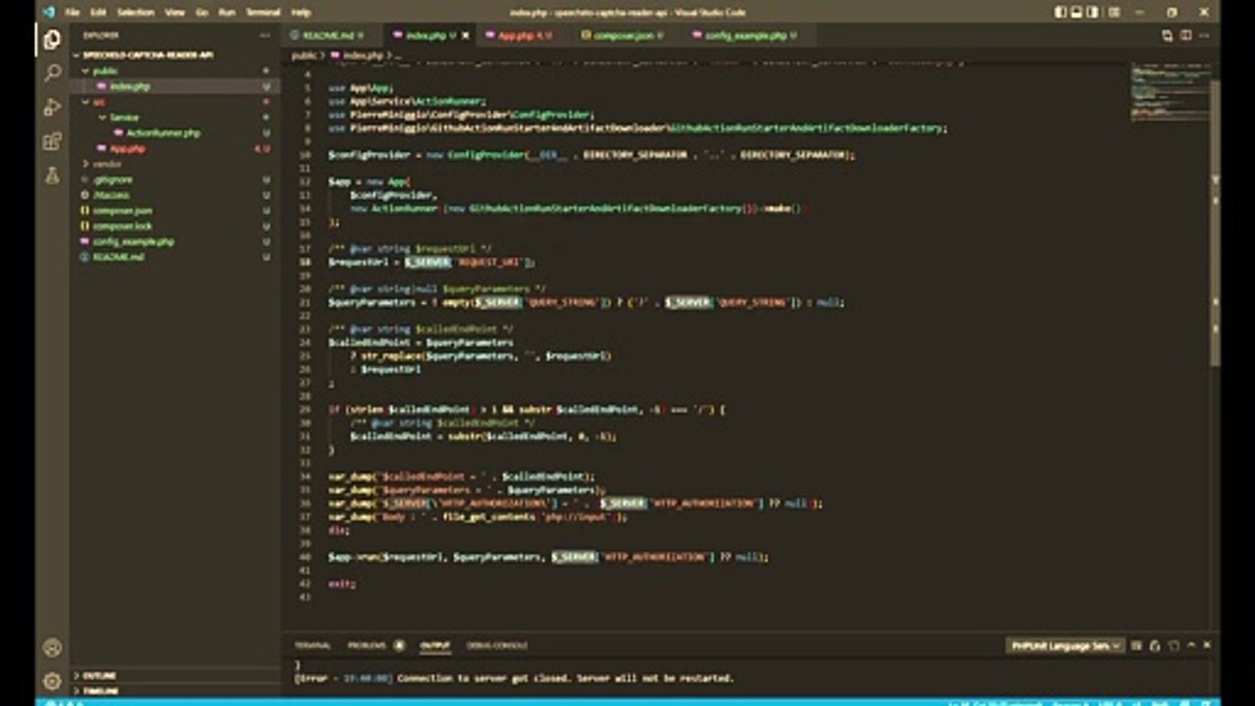The height and width of the screenshot is (706, 1255).
Task: Open the Selection menu
Action: [x=135, y=13]
